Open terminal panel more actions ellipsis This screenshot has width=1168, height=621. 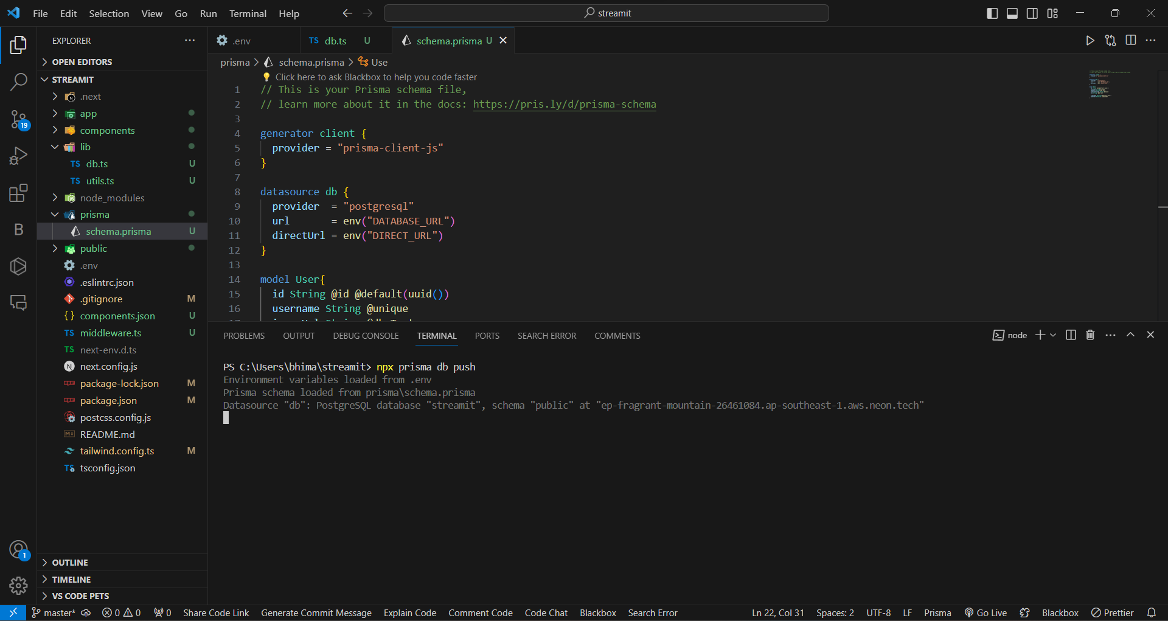tap(1110, 335)
